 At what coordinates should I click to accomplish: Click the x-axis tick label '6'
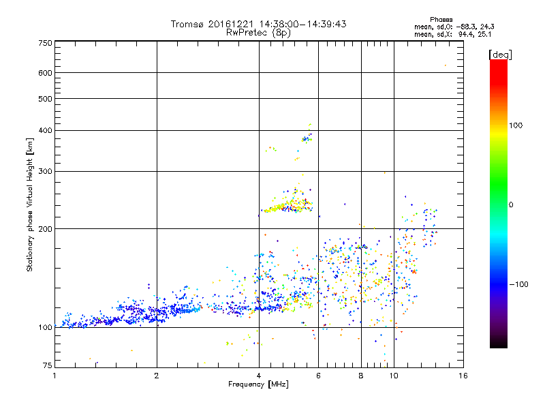[x=318, y=376]
